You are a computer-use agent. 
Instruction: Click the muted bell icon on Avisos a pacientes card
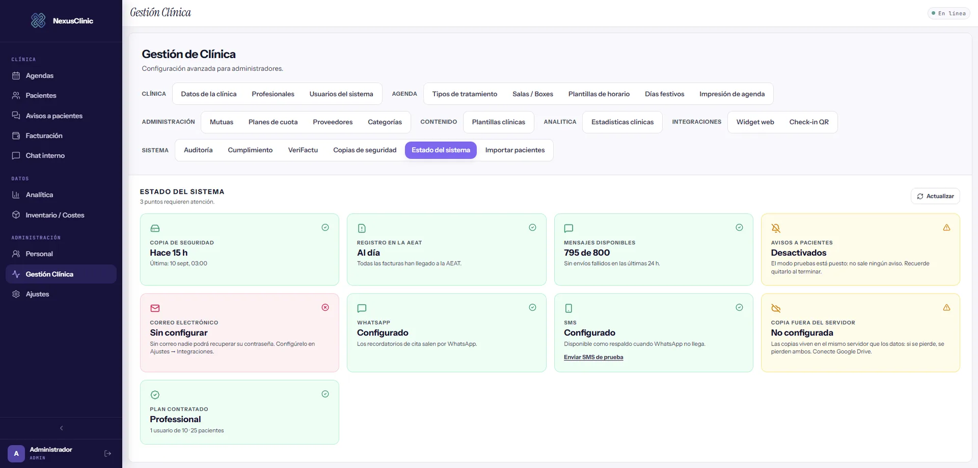(776, 228)
